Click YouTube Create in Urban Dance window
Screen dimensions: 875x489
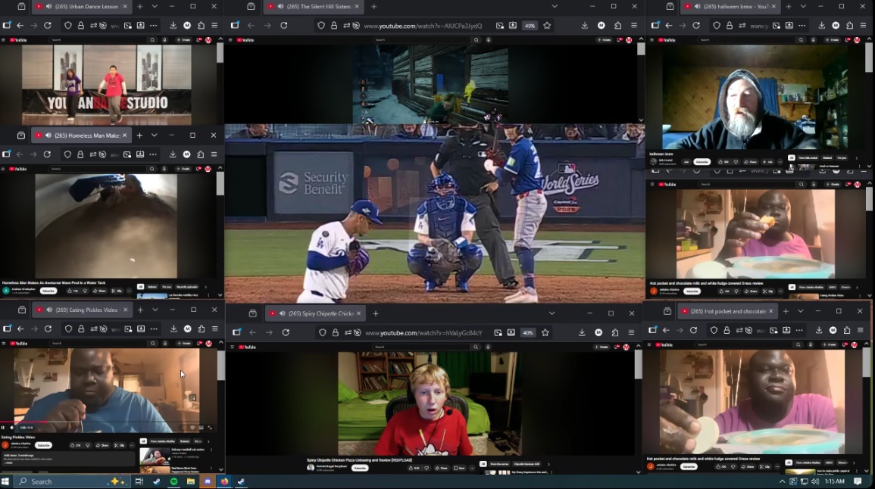pos(183,40)
